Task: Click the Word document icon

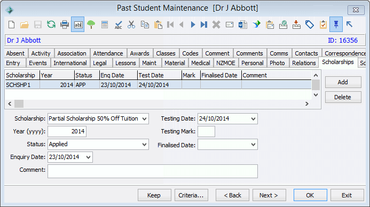Action: tap(242, 25)
